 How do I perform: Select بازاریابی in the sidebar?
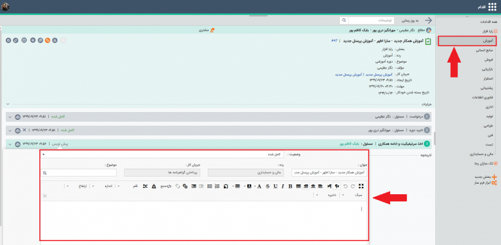click(x=487, y=69)
